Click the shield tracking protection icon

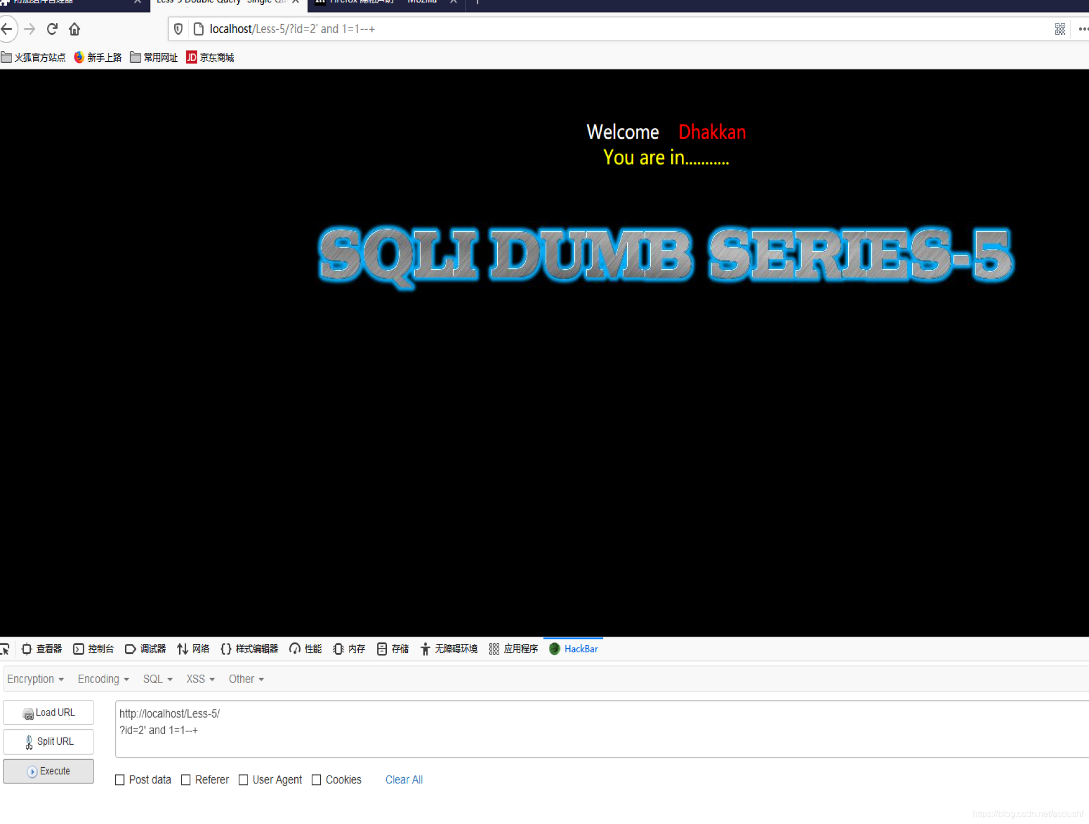[178, 29]
